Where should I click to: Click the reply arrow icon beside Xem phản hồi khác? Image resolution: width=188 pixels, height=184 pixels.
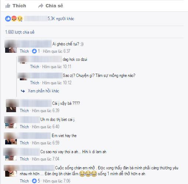pyautogui.click(x=23, y=91)
